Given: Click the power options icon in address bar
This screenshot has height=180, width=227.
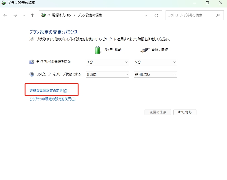Looking at the screenshot, I should (x=43, y=15).
